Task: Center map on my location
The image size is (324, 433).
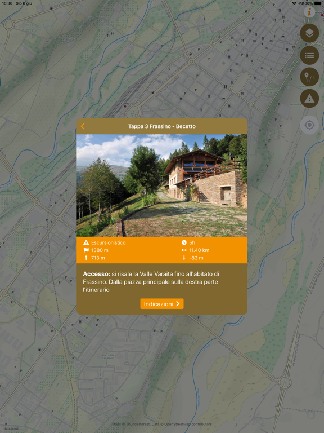Action: (x=309, y=125)
